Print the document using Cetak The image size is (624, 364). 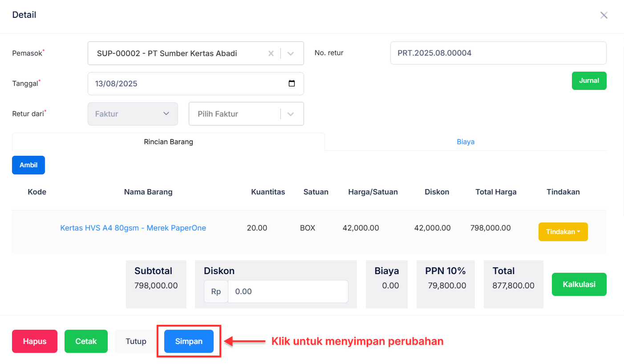[x=85, y=341]
